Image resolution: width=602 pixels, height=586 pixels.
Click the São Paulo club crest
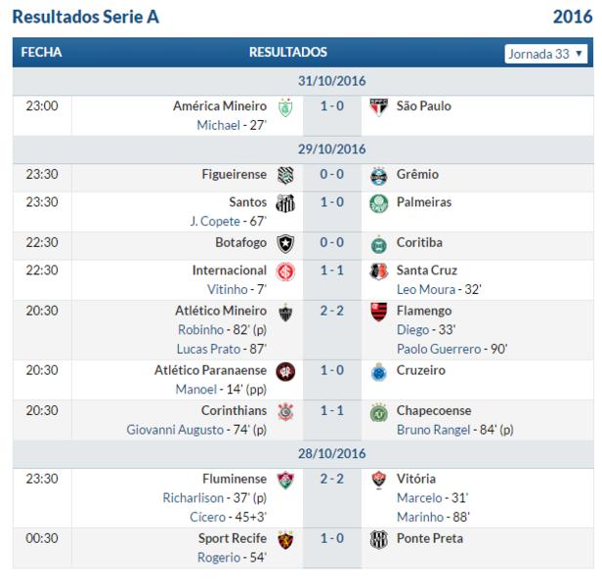coord(378,107)
